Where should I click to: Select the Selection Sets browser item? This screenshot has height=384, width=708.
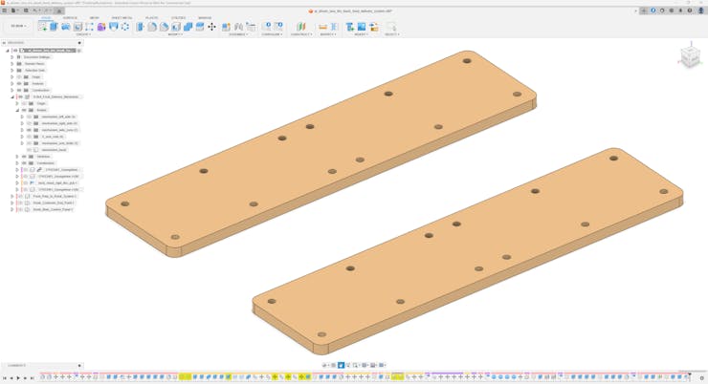pos(34,71)
